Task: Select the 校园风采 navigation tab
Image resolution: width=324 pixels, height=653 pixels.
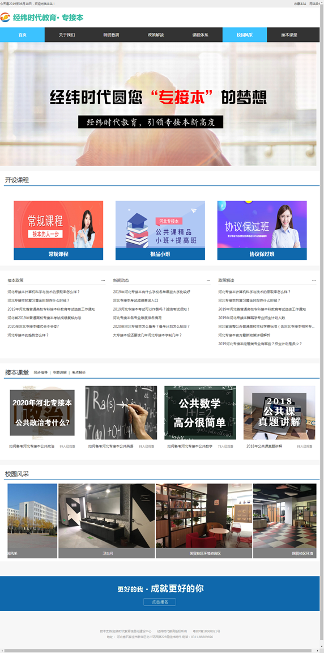Action: [x=245, y=35]
